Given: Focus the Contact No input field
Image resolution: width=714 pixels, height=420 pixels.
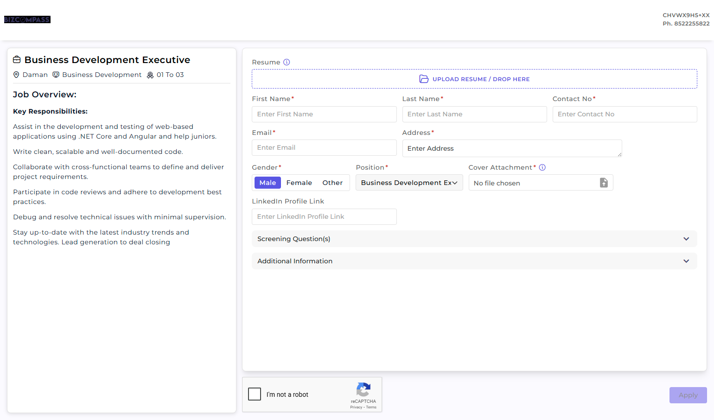Looking at the screenshot, I should 625,114.
